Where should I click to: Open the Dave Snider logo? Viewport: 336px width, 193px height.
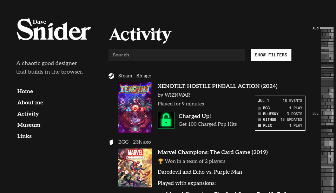coord(54,29)
